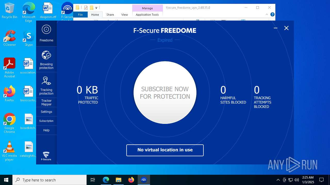Click the Harmful Sites Blocked counter

coord(233,95)
